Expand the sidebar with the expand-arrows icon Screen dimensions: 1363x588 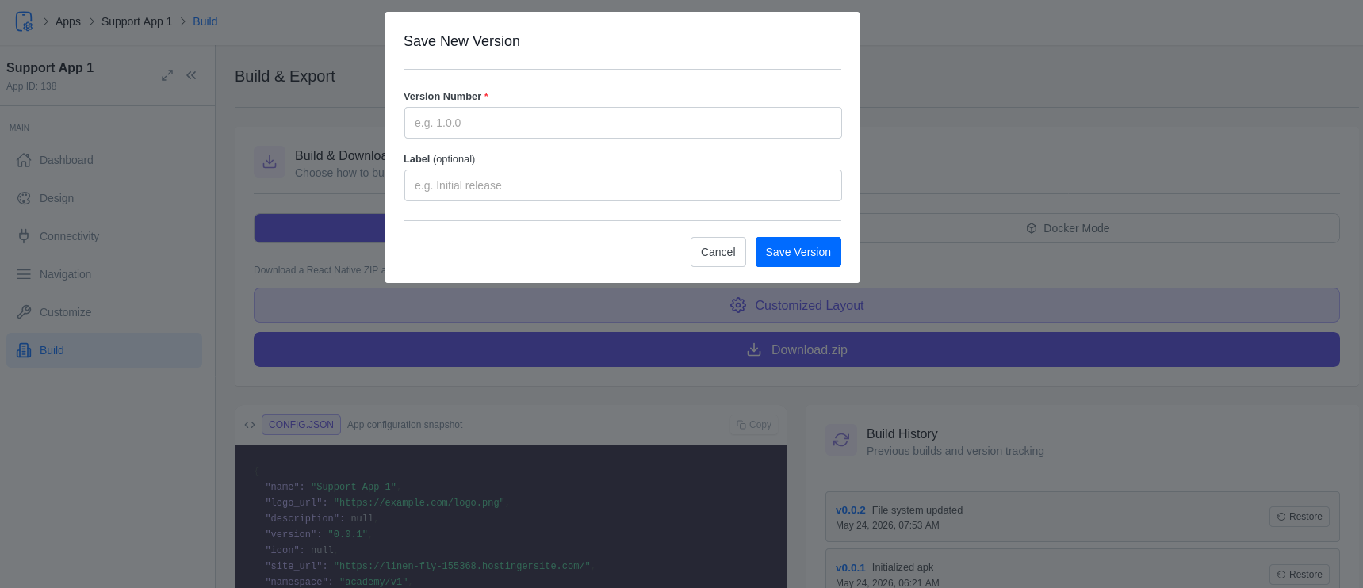(167, 75)
